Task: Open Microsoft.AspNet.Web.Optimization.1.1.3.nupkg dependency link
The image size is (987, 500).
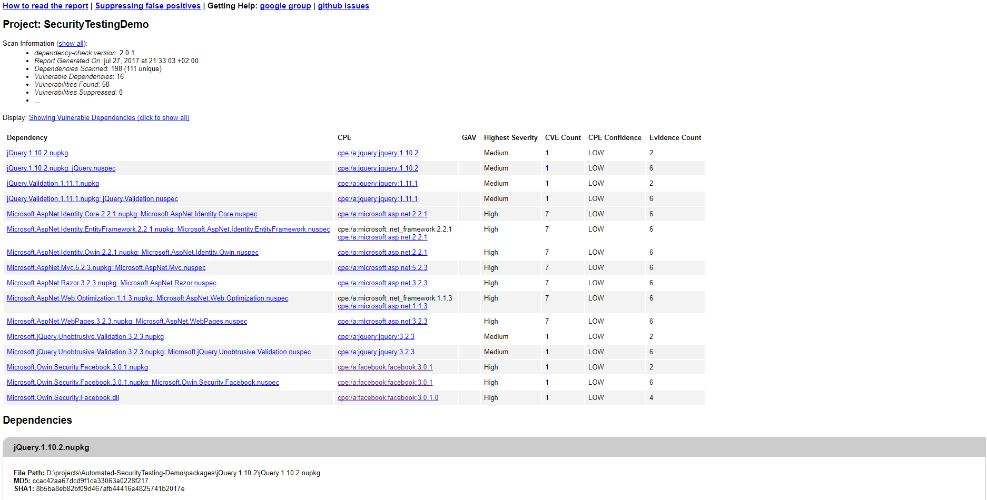Action: coord(147,298)
